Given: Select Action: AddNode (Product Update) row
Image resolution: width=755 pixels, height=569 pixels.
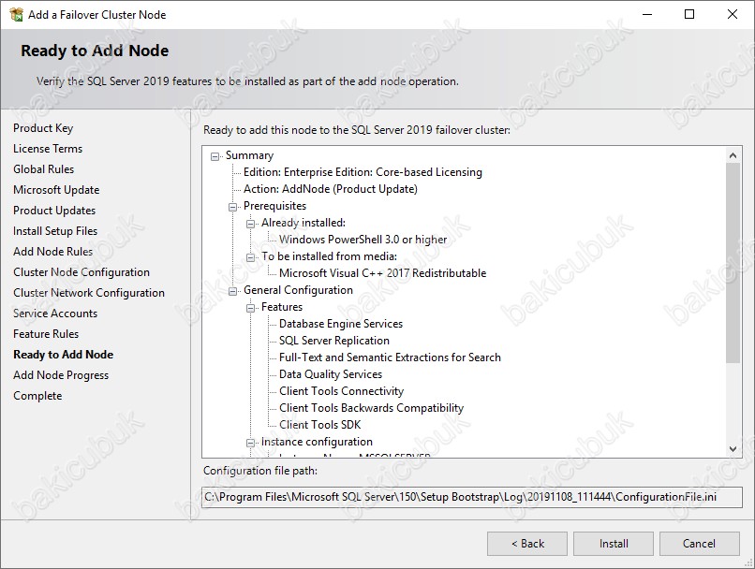Looking at the screenshot, I should click(331, 189).
